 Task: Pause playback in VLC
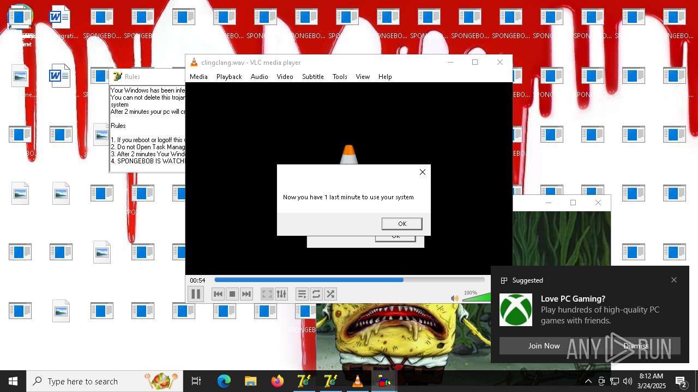click(196, 294)
